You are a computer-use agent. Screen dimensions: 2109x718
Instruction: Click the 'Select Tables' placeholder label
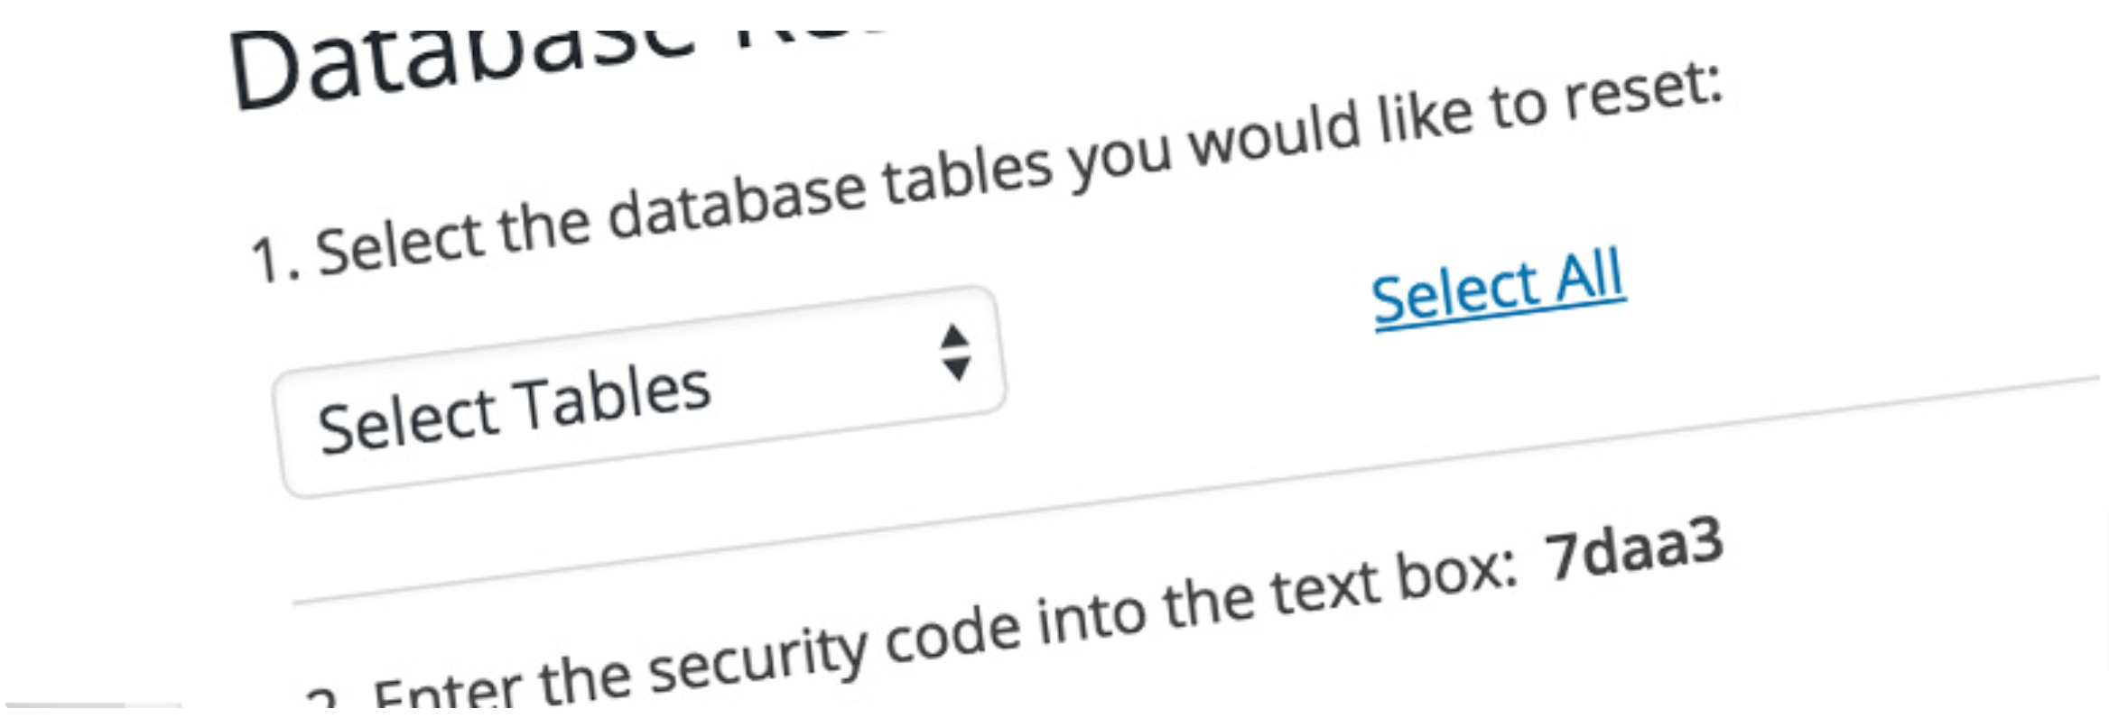[515, 410]
